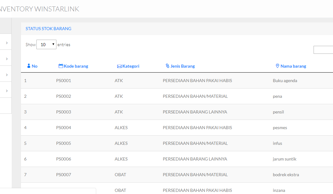333x194 pixels.
Task: Sort table by Nama barang header
Action: pos(293,66)
